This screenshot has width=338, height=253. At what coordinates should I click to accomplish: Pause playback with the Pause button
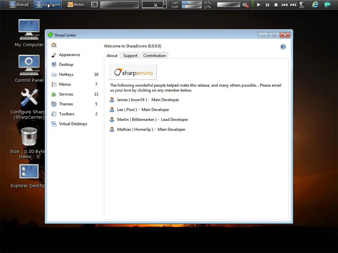click(x=267, y=5)
